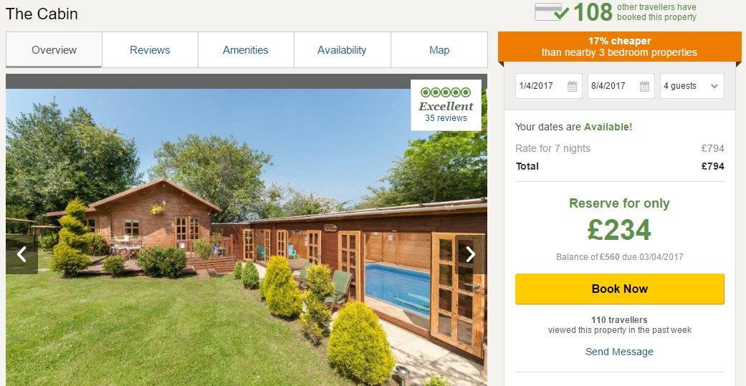Click the check-out date field 8/4/2017
This screenshot has width=746, height=386.
click(x=621, y=86)
